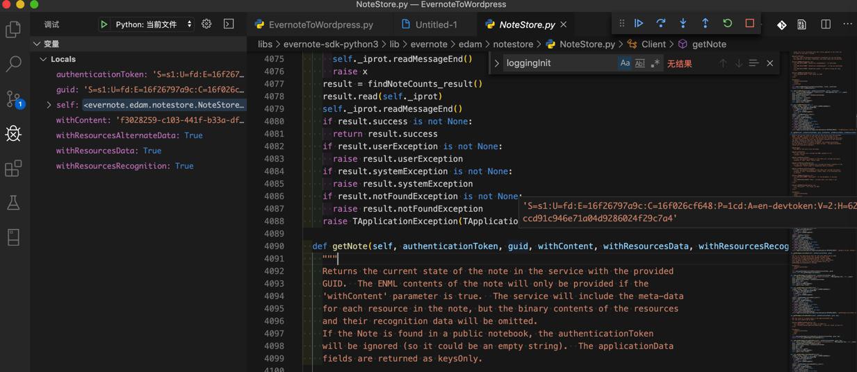The image size is (857, 372).
Task: Step out of the function
Action: pos(705,24)
